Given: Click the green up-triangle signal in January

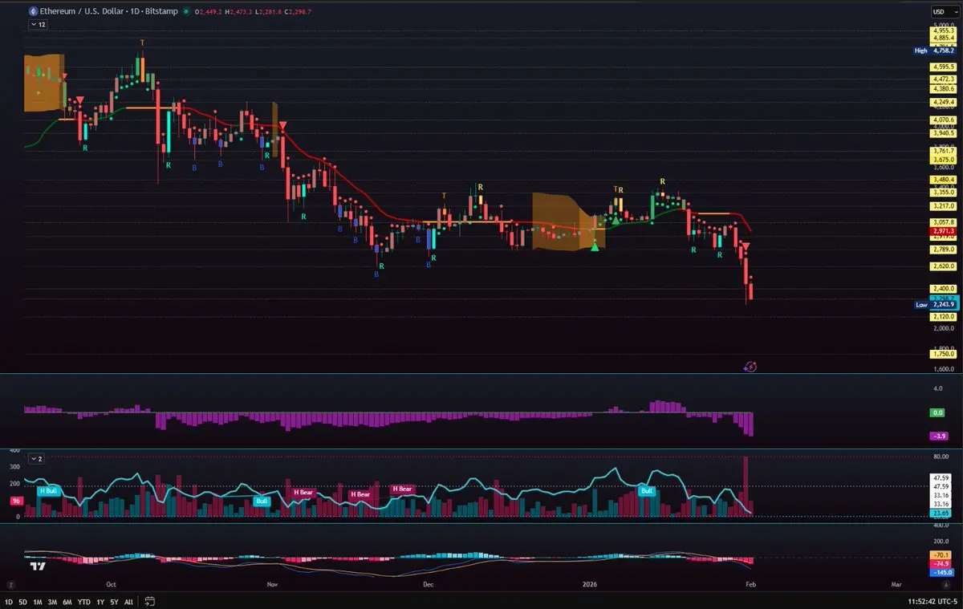Looking at the screenshot, I should 595,247.
